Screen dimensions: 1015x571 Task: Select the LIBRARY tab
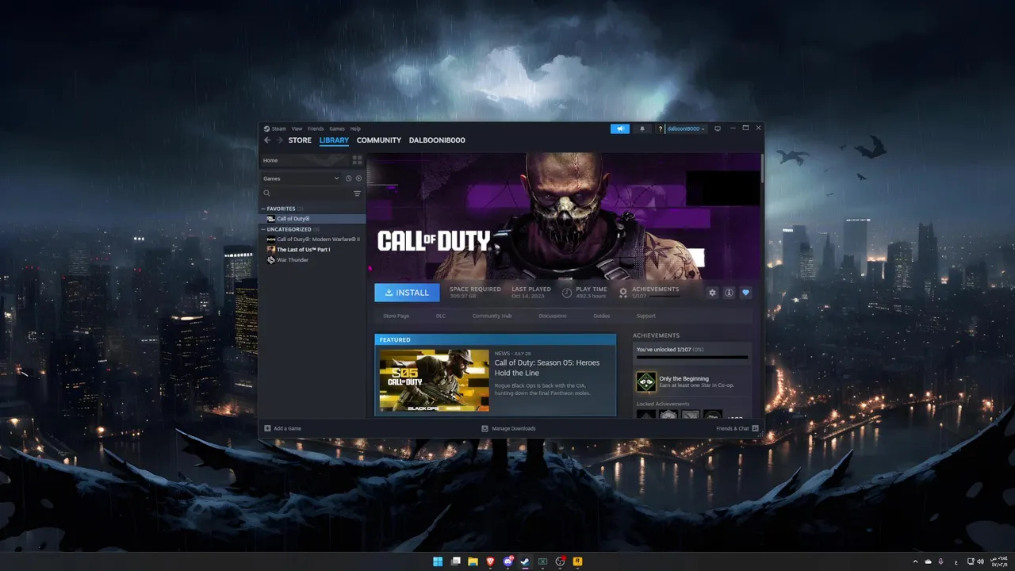tap(334, 140)
